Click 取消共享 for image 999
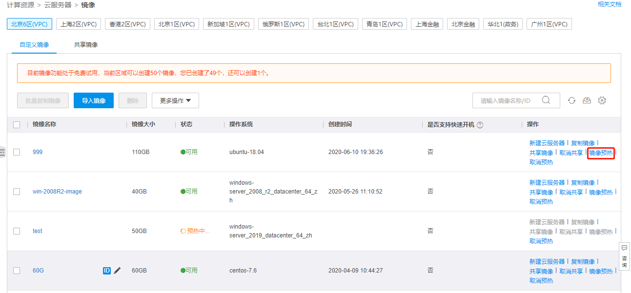Screen dimensions: 631x293 point(571,153)
